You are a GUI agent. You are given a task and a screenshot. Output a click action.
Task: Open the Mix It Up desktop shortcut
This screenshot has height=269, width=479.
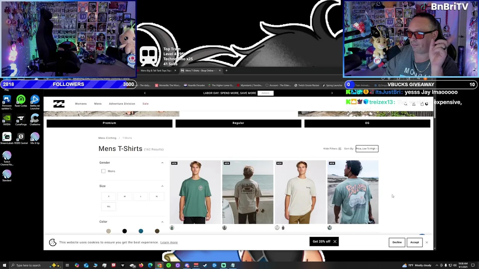35,139
